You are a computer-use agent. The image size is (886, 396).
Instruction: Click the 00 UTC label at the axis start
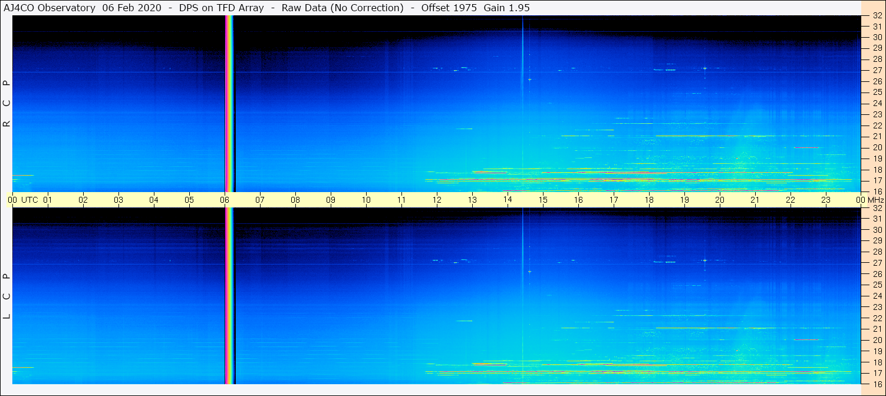point(24,200)
